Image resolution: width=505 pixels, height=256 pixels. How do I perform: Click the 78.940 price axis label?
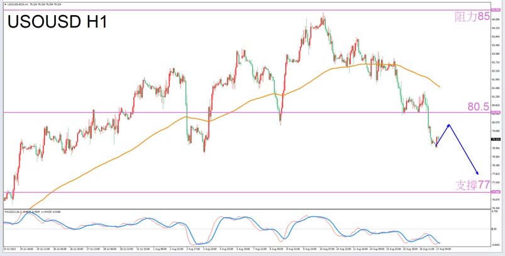[496, 148]
